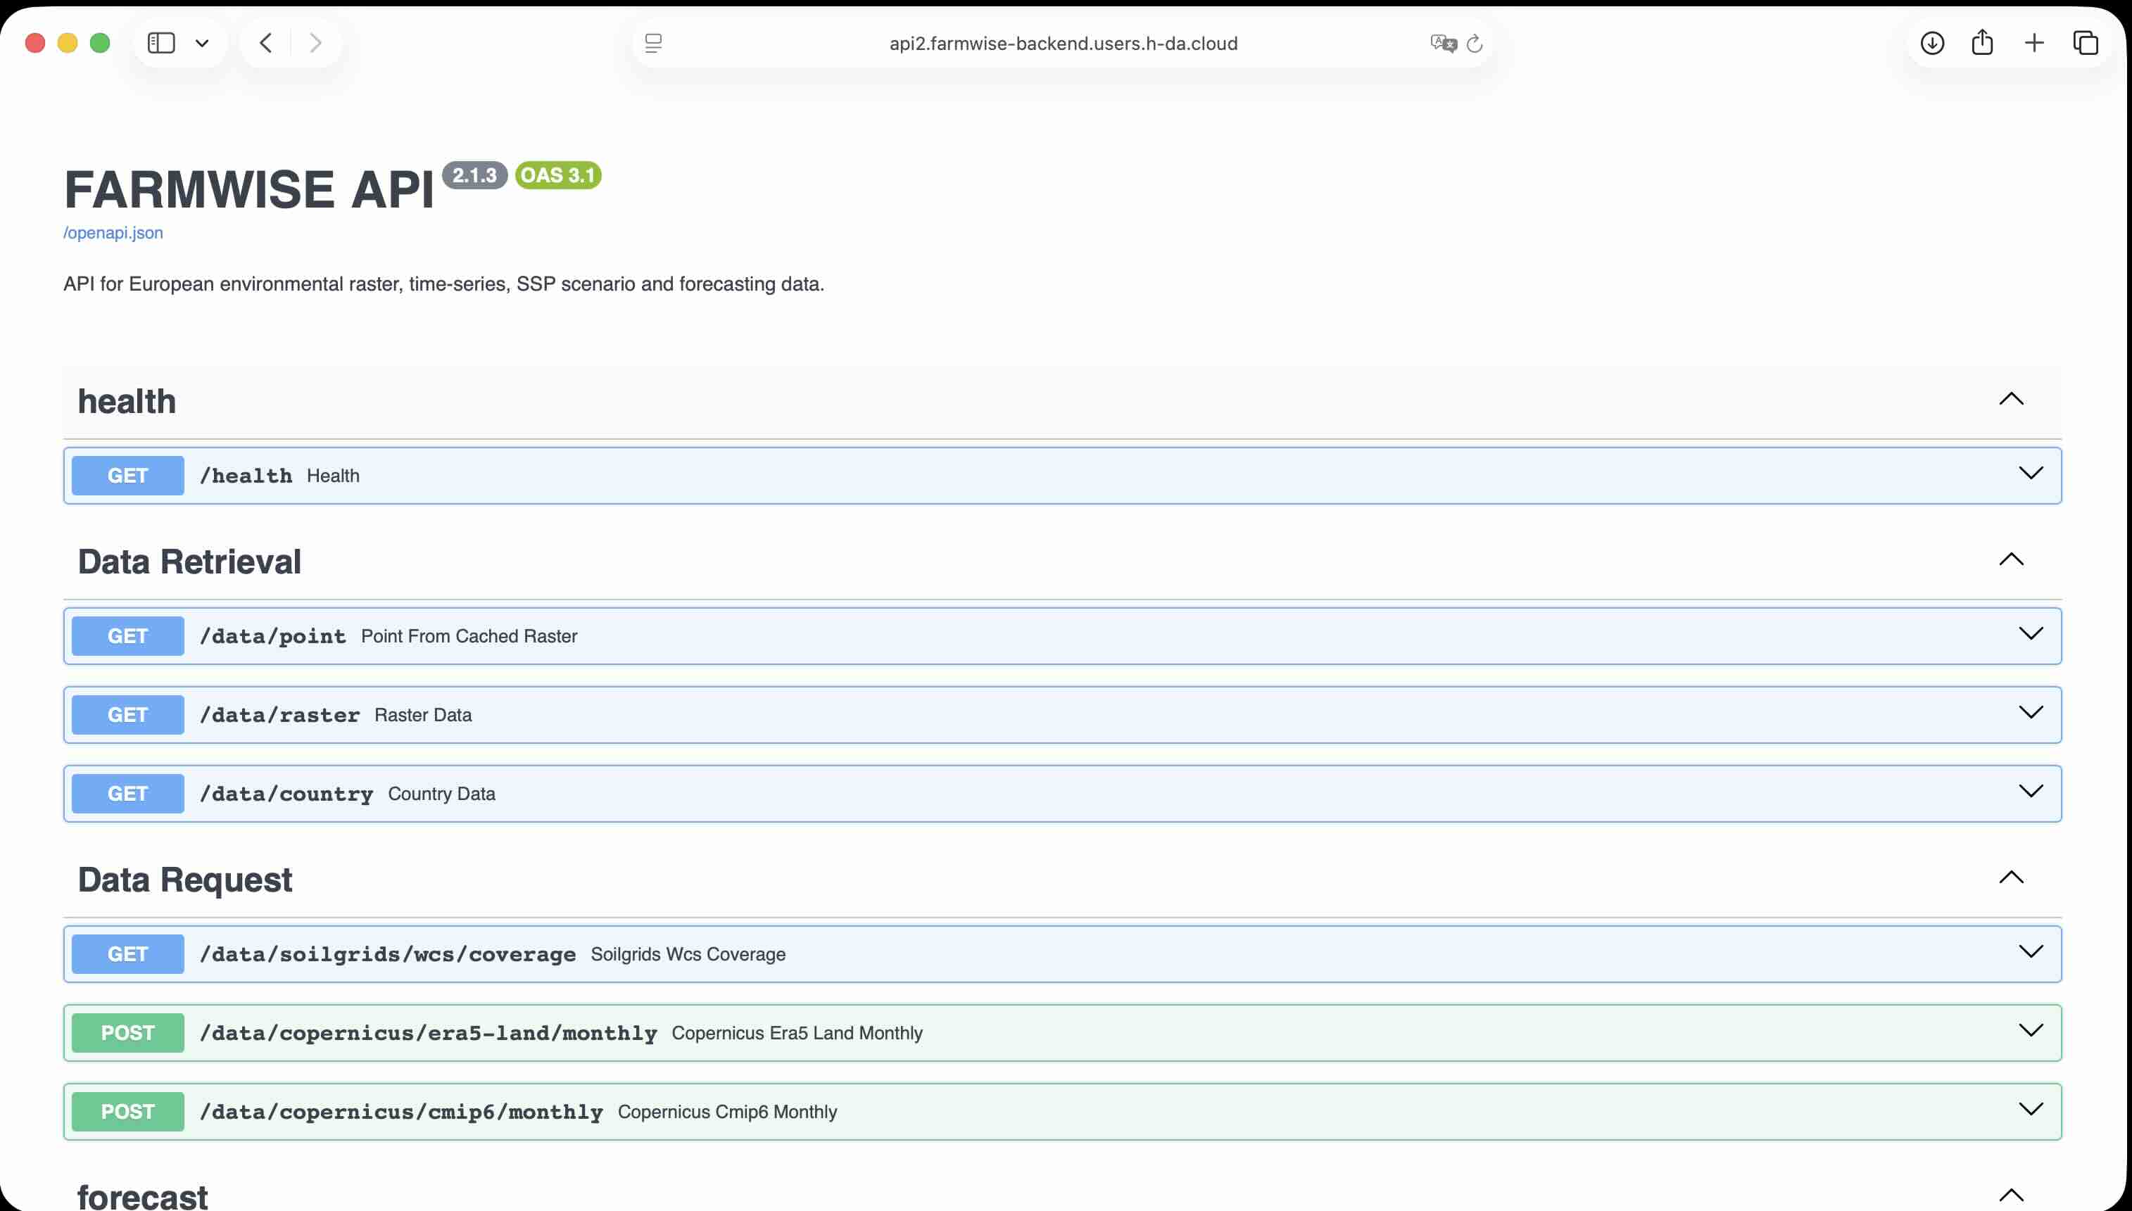Expand the /data/point endpoint arrow
Viewport: 2132px width, 1211px height.
click(x=2031, y=634)
